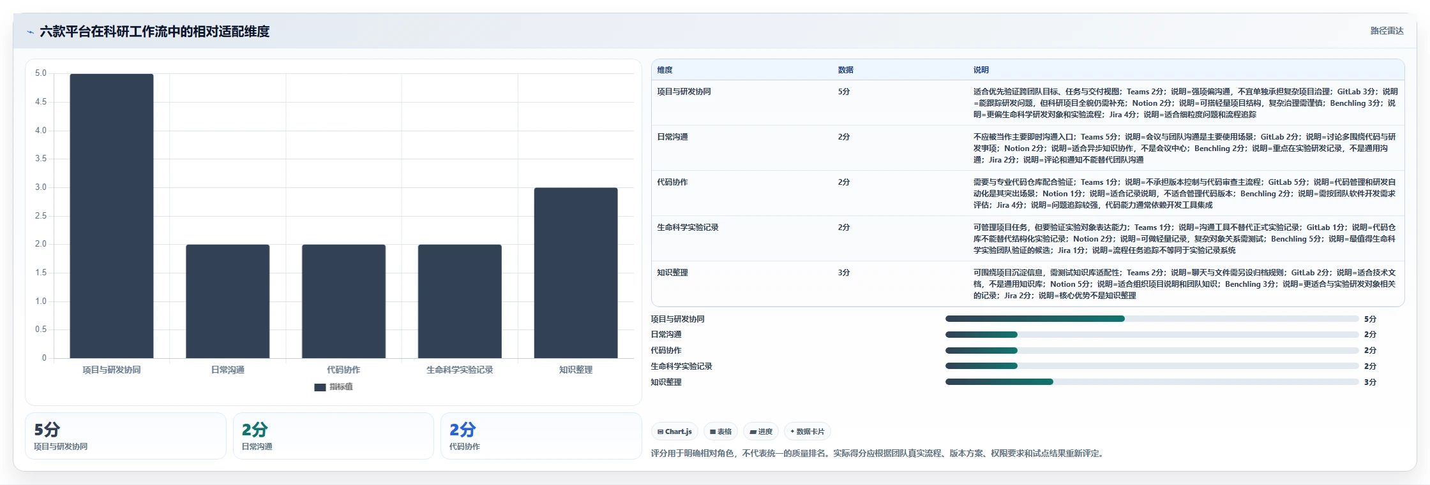The width and height of the screenshot is (1430, 485).
Task: Click the 生命科学实验记录 x-axis label under the chart
Action: [460, 370]
